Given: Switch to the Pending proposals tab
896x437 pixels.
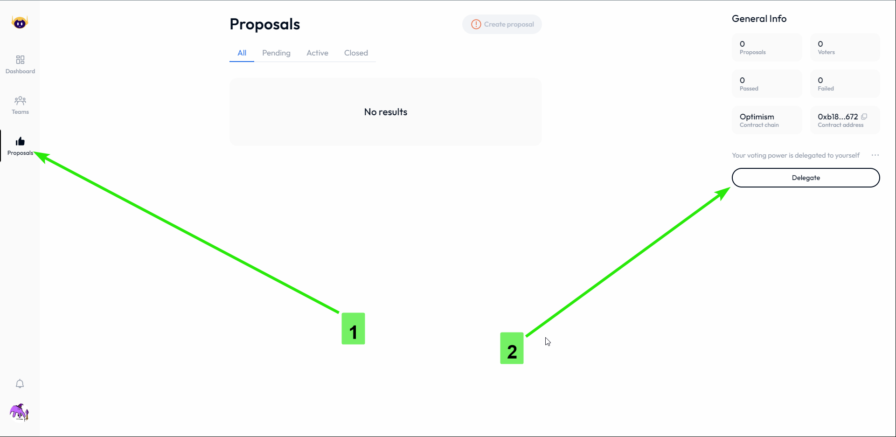Looking at the screenshot, I should click(276, 53).
